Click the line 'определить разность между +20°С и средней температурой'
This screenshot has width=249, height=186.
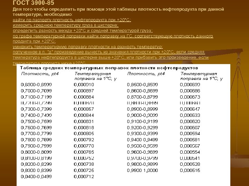[83, 31]
